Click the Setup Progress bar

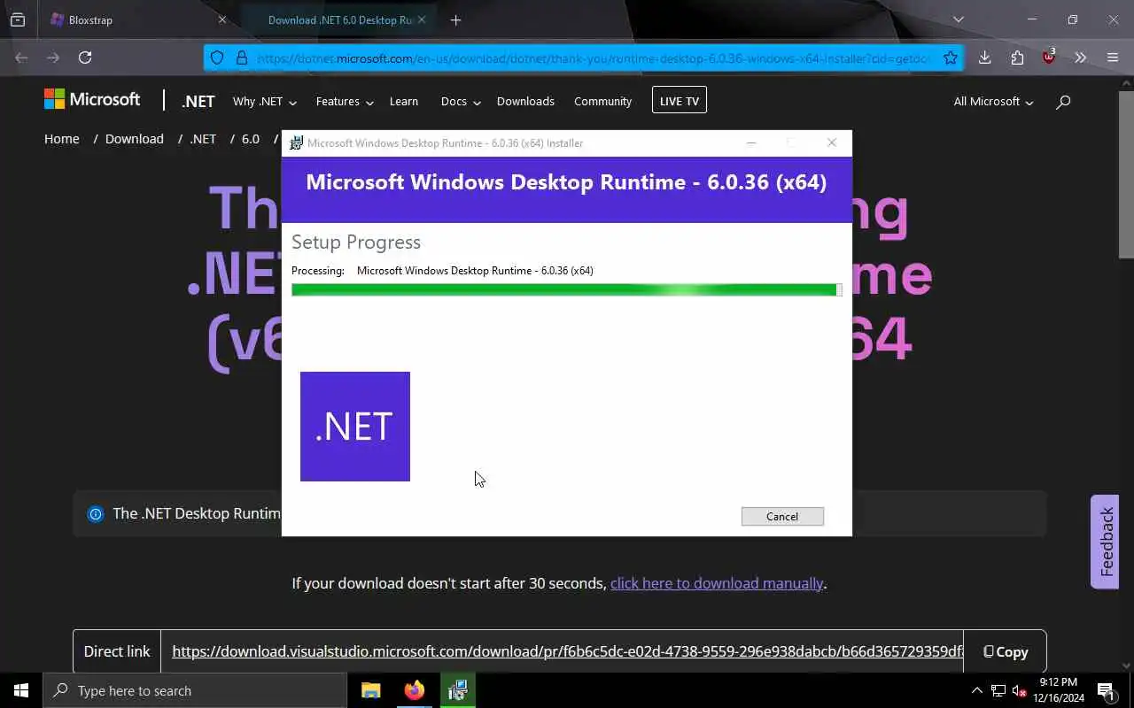[566, 289]
